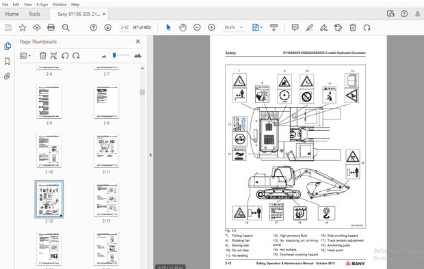Collapse the navigation pane with the arrow handle
Screen dimensions: 424x269
pos(150,155)
